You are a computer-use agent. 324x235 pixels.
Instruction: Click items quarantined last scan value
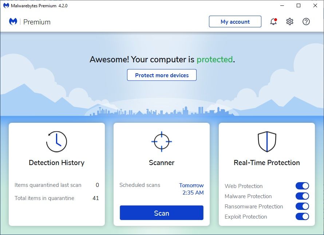pos(97,185)
